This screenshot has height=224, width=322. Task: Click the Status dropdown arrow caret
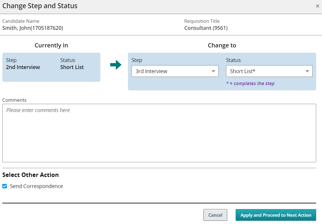[x=307, y=71]
